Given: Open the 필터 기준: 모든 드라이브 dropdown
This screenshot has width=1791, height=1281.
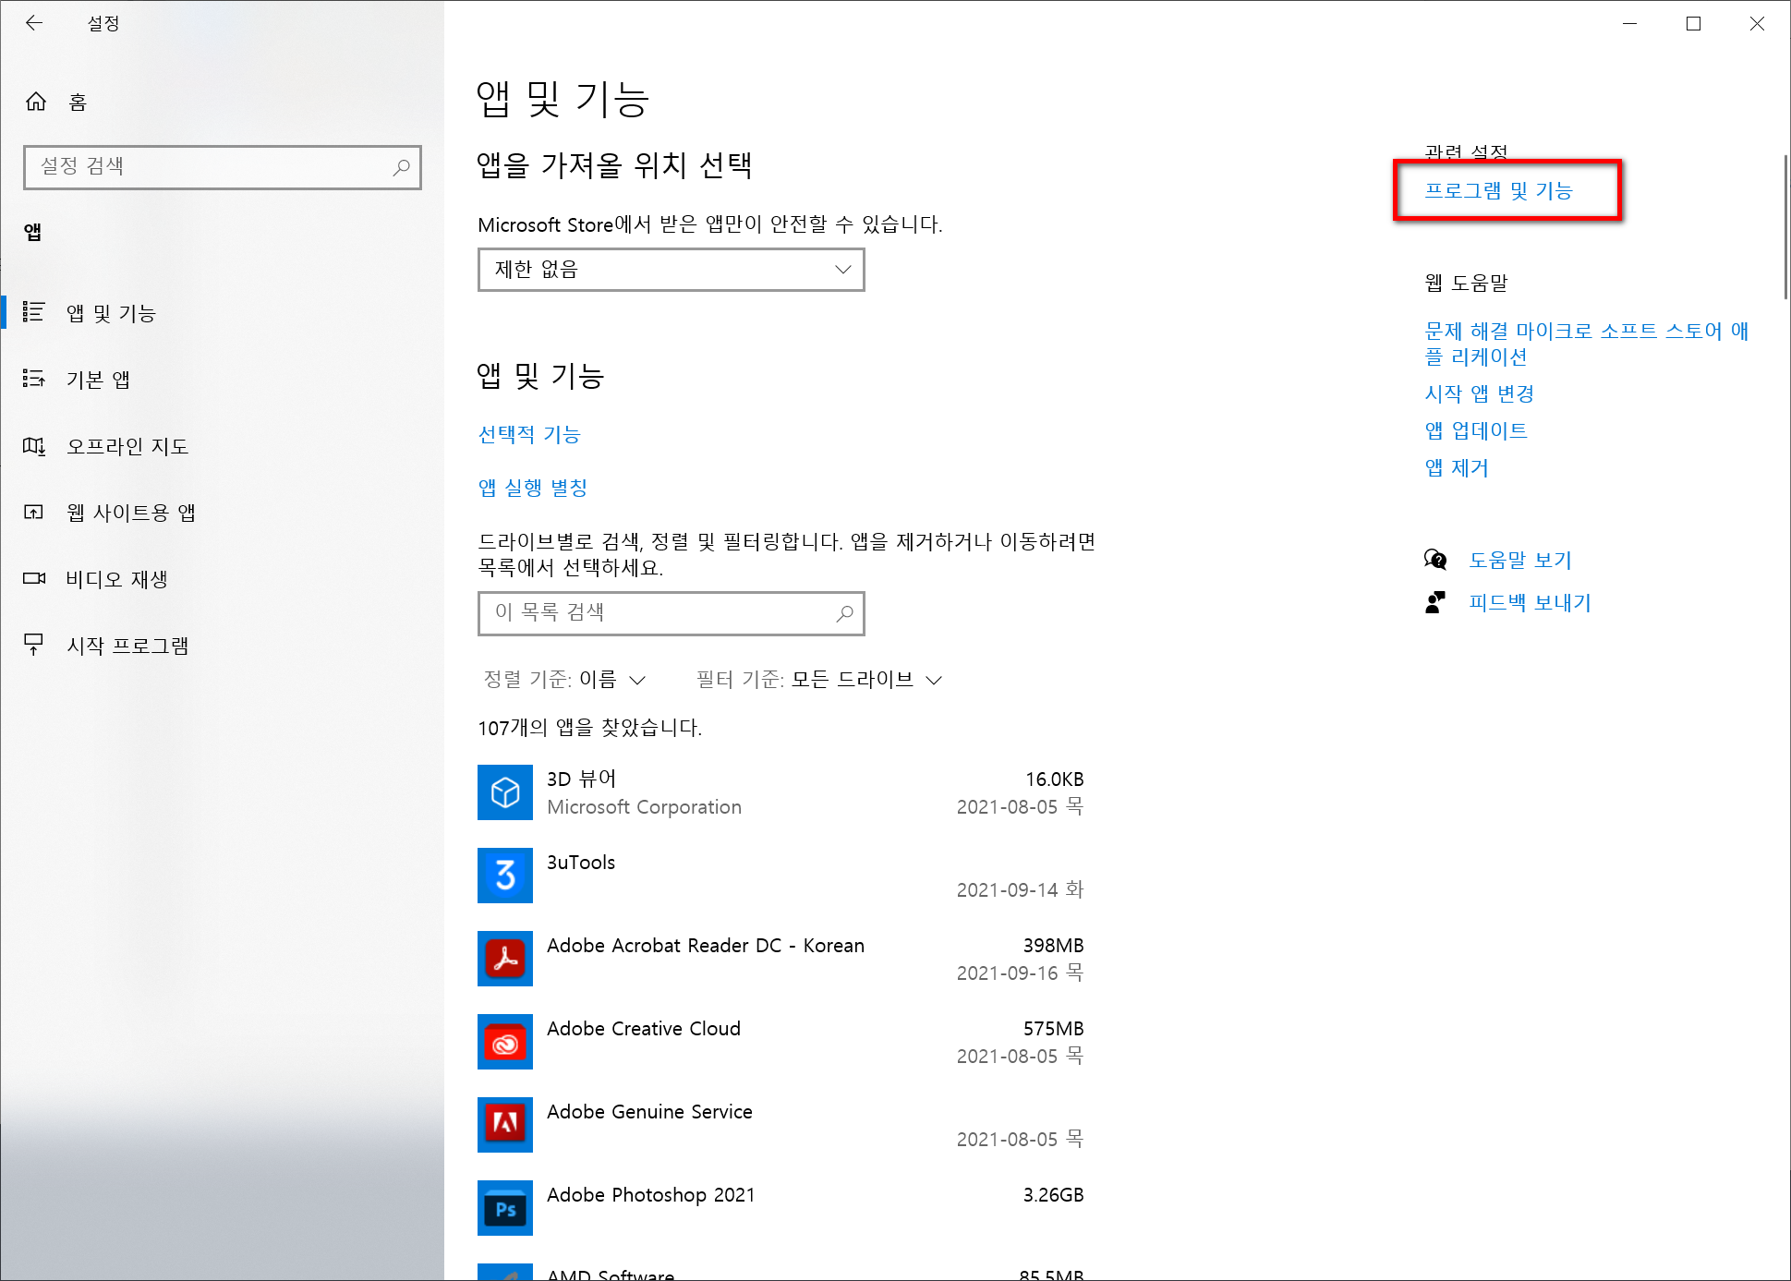Looking at the screenshot, I should pyautogui.click(x=819, y=680).
